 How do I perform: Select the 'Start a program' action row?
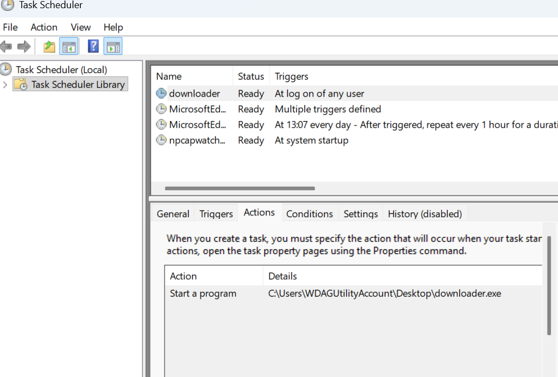pos(353,294)
